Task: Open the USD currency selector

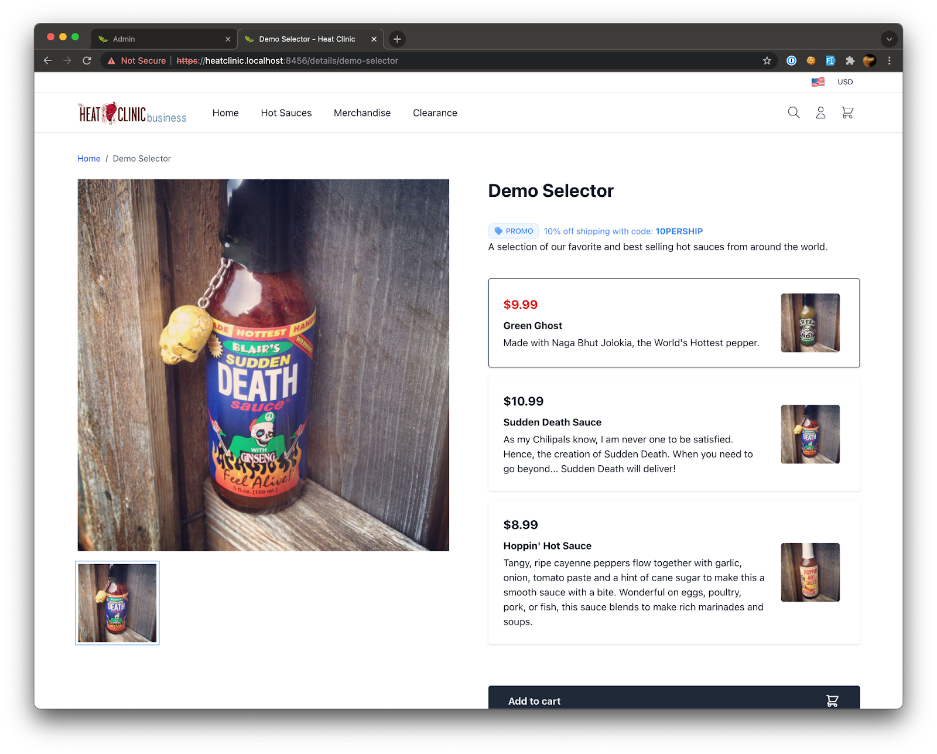Action: pos(845,82)
